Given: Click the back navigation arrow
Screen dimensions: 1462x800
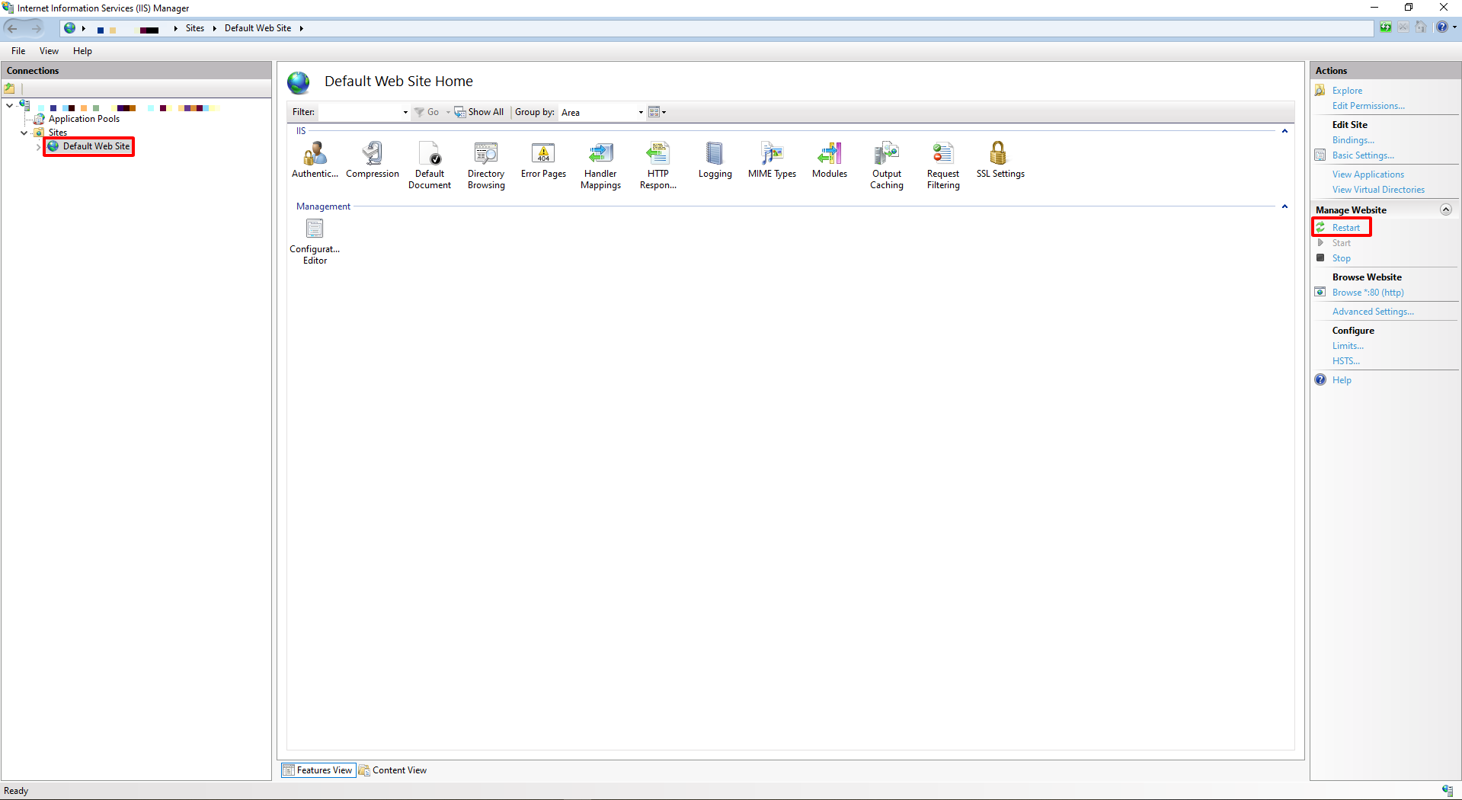Looking at the screenshot, I should click(x=13, y=28).
